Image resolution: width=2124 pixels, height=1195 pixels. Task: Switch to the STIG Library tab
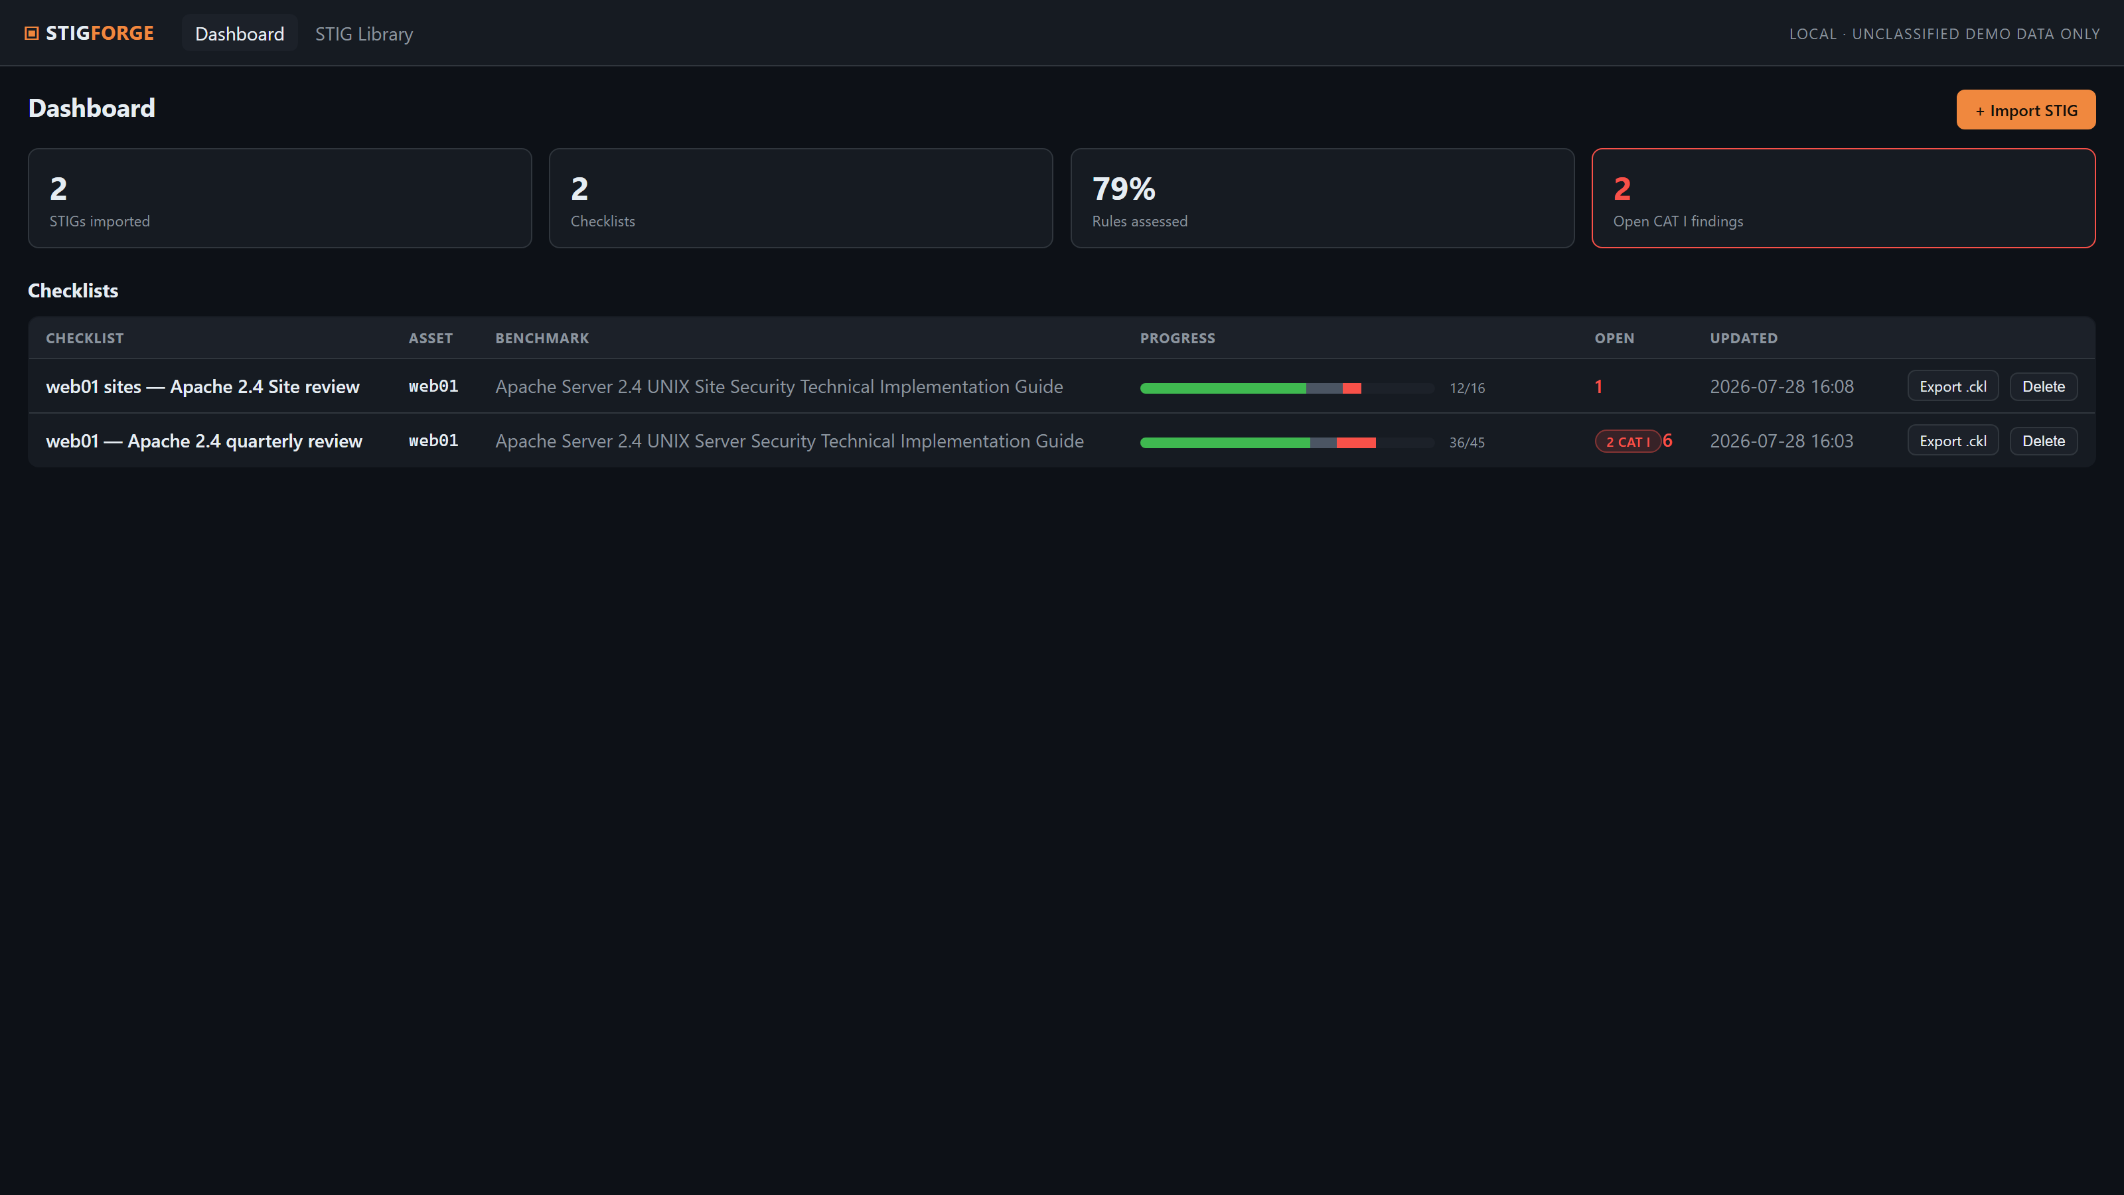coord(364,34)
